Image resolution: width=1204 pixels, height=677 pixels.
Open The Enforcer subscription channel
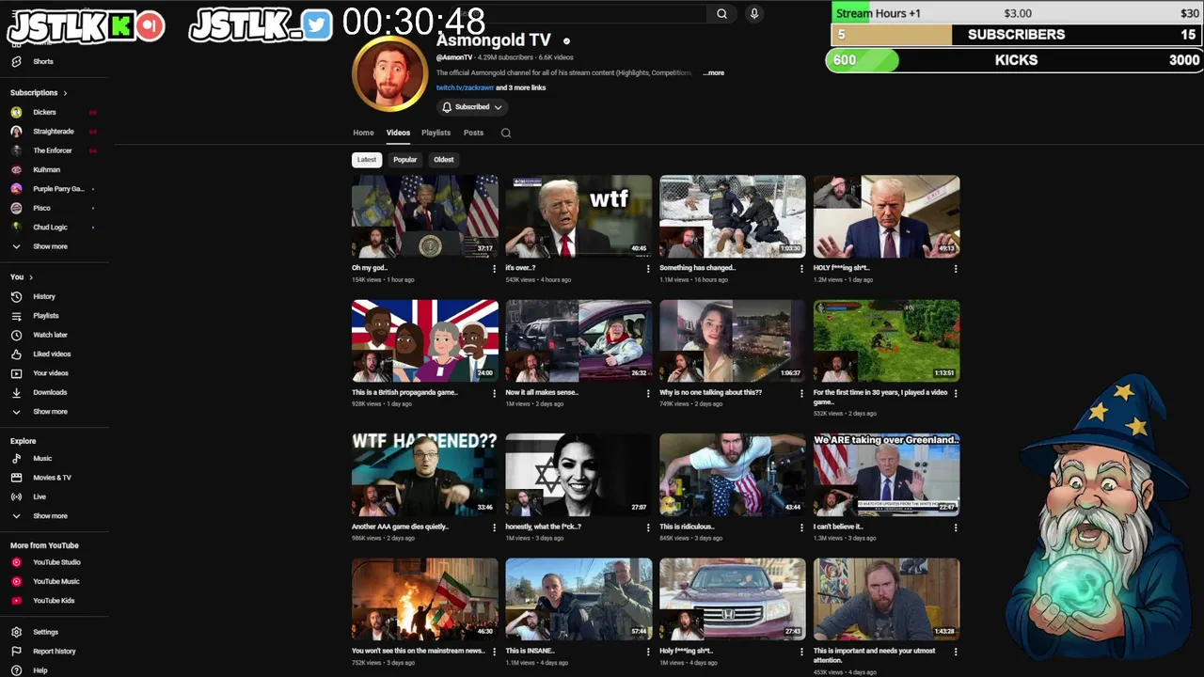tap(53, 150)
